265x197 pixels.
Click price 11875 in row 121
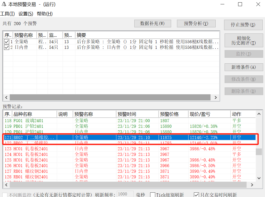click(166, 137)
